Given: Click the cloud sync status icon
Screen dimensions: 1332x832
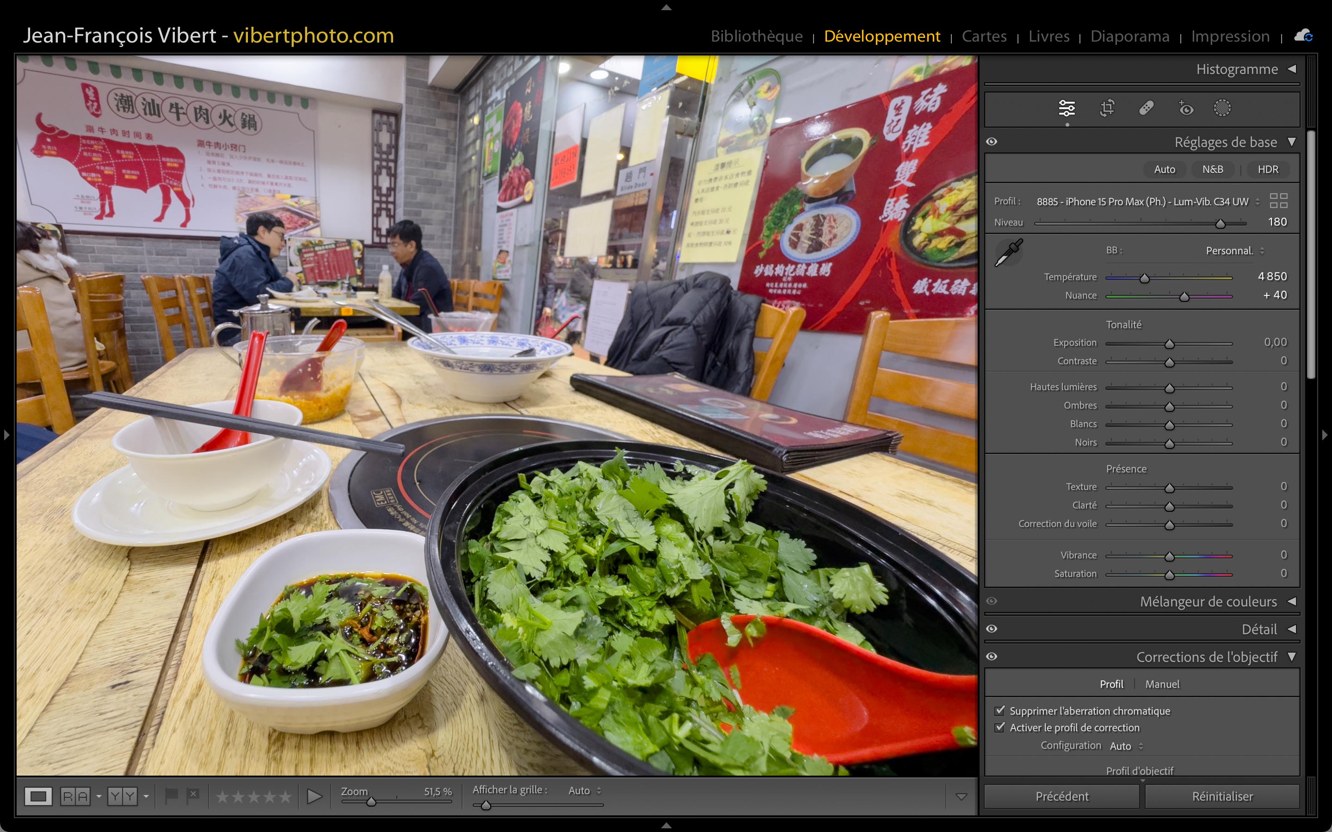Looking at the screenshot, I should [1303, 37].
